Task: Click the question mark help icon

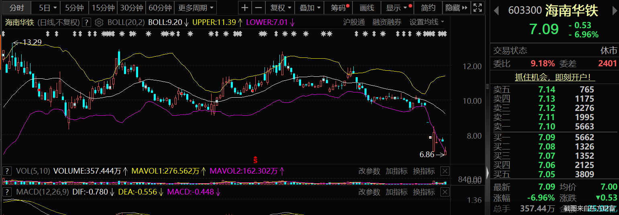Action: [87, 23]
